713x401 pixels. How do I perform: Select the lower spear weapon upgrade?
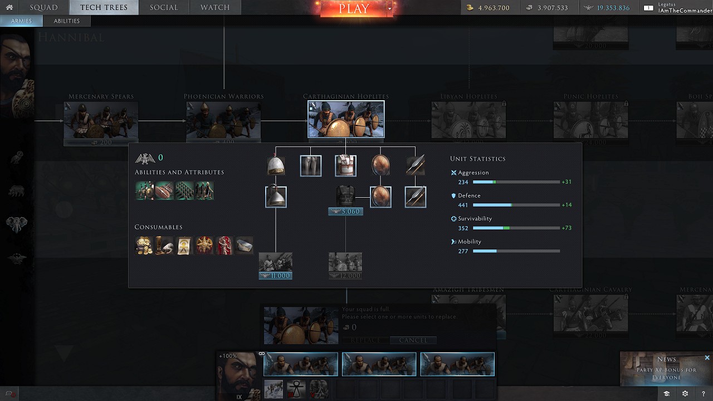[416, 197]
